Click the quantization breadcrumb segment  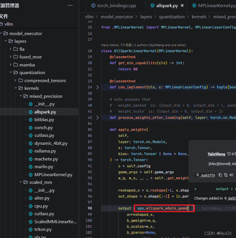coord(172,17)
